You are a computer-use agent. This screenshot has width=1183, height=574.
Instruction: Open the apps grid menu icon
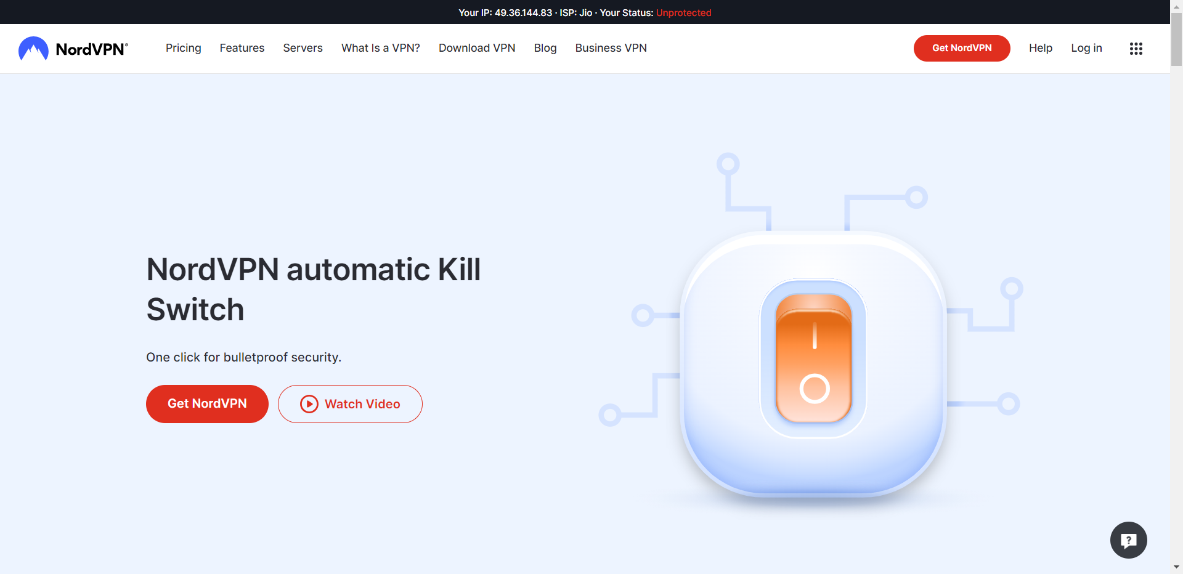pyautogui.click(x=1136, y=48)
